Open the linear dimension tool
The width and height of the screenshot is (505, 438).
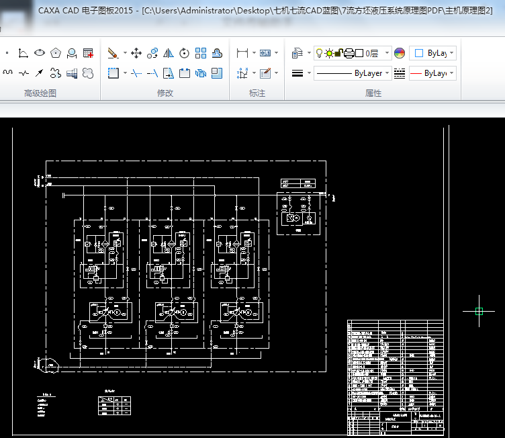(242, 52)
